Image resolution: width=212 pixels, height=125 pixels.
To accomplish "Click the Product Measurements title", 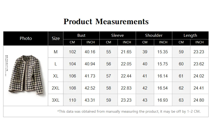I will tap(106, 21).
